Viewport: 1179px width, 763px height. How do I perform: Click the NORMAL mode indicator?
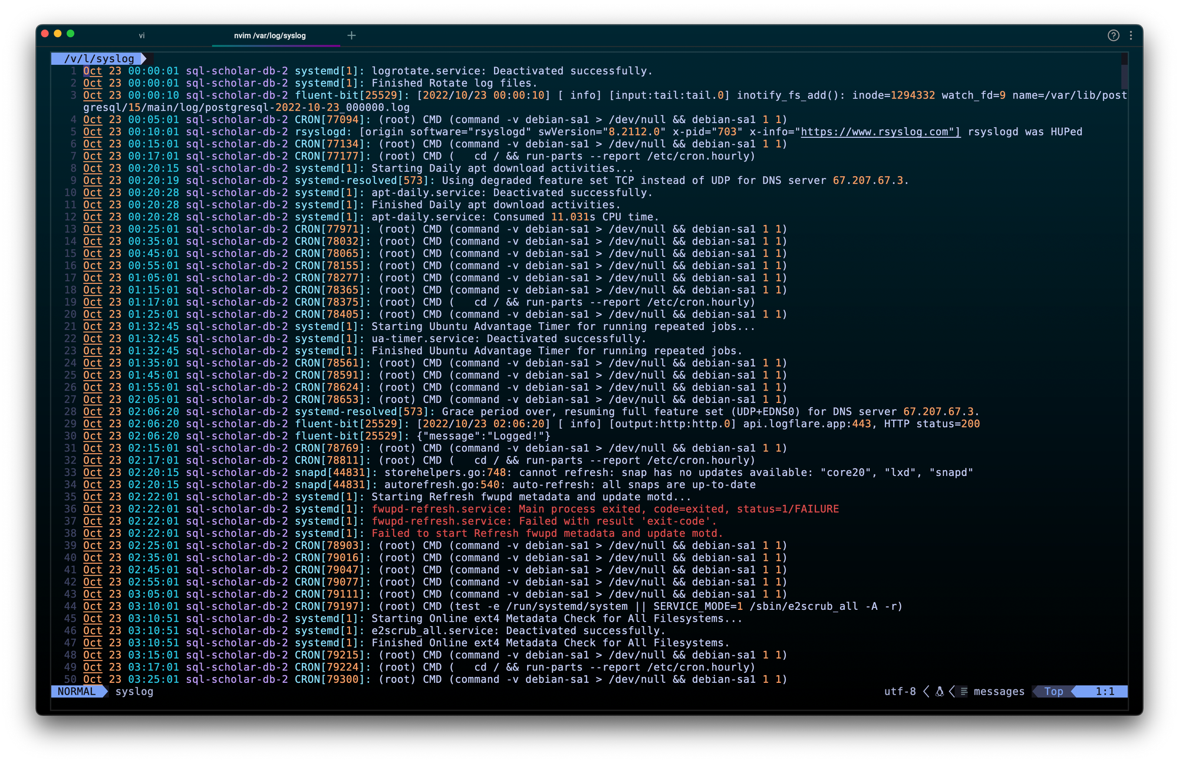75,691
